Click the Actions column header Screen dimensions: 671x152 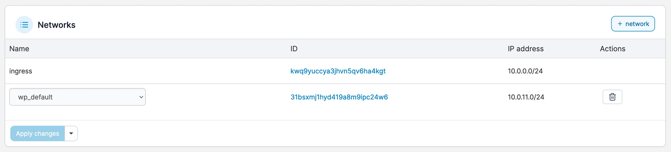pyautogui.click(x=612, y=49)
